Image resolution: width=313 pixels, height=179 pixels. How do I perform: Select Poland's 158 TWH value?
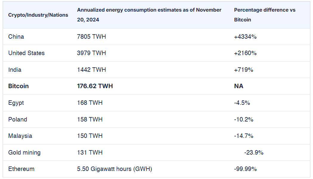90,119
